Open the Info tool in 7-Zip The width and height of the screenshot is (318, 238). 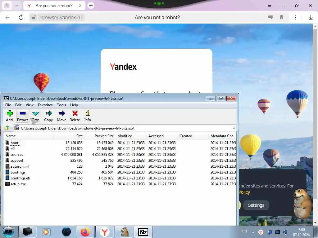(x=88, y=116)
